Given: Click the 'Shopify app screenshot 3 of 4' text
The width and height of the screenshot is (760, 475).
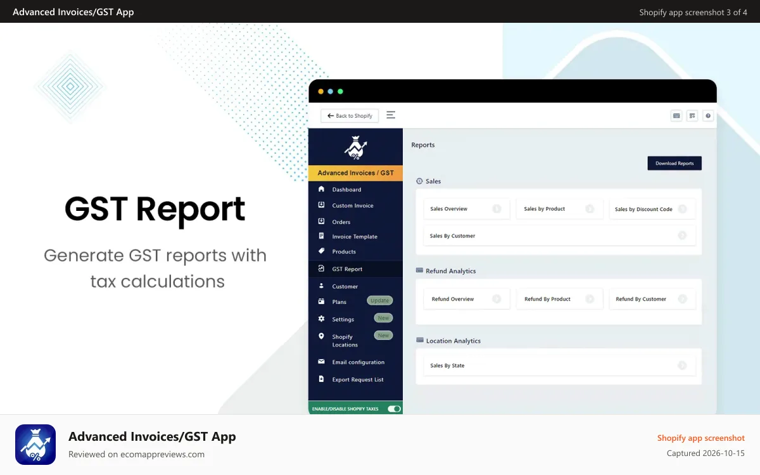Looking at the screenshot, I should pos(693,12).
